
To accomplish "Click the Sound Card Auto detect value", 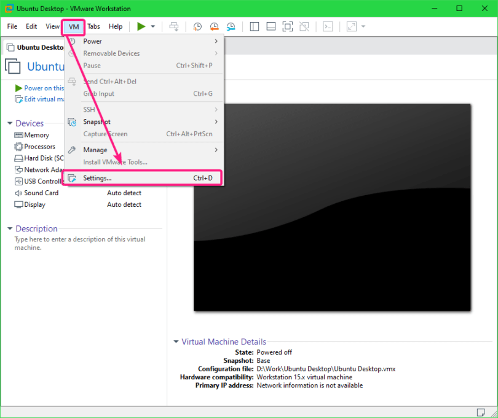I will (x=124, y=193).
